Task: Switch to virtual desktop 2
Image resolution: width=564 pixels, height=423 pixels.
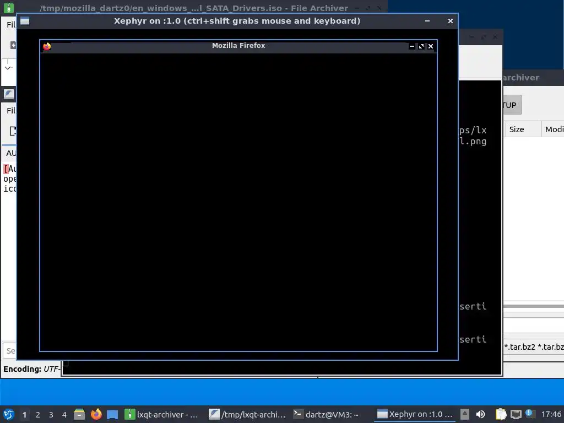Action: [38, 415]
